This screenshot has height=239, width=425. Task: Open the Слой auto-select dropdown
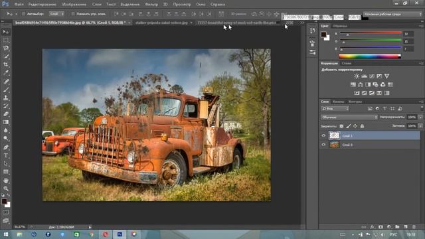click(56, 14)
